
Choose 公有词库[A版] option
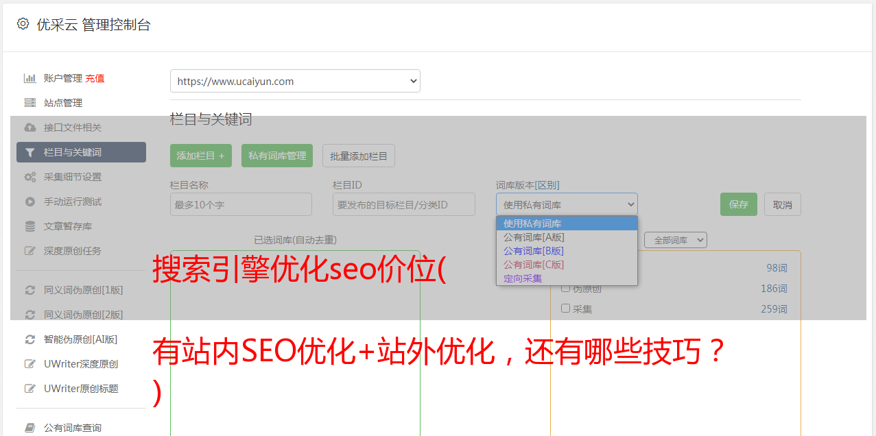click(567, 237)
